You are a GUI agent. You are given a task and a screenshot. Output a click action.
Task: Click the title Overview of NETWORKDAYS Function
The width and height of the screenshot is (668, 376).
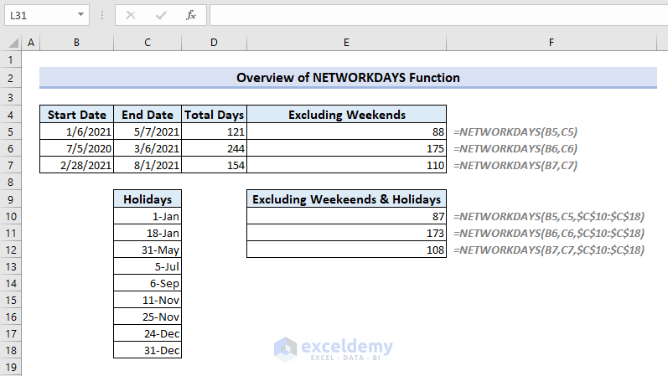click(x=348, y=77)
